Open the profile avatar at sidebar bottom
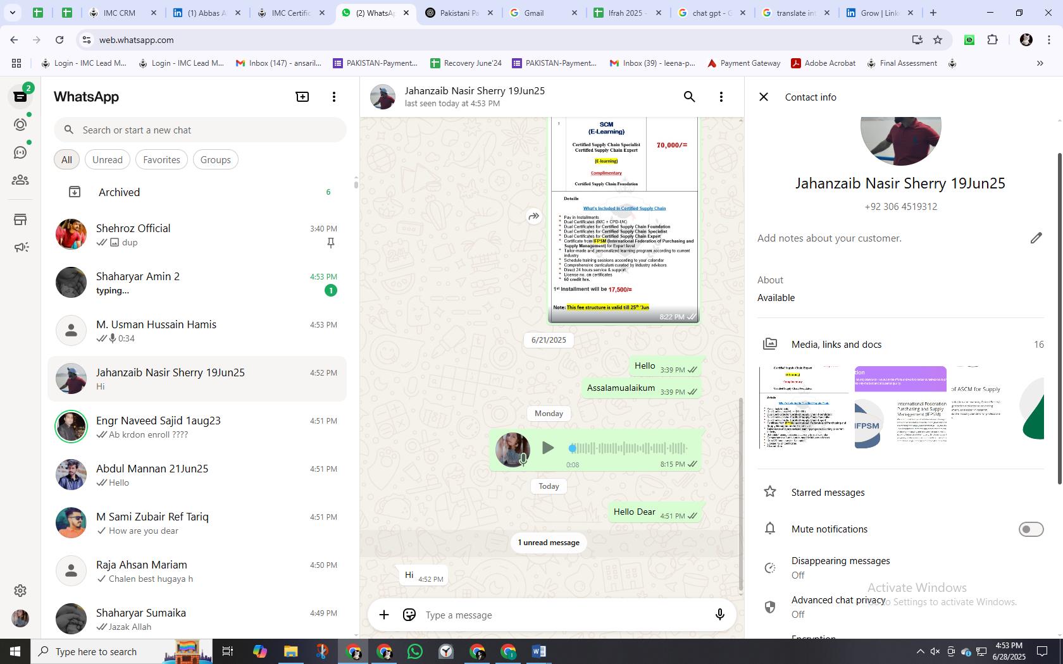1063x664 pixels. point(20,618)
